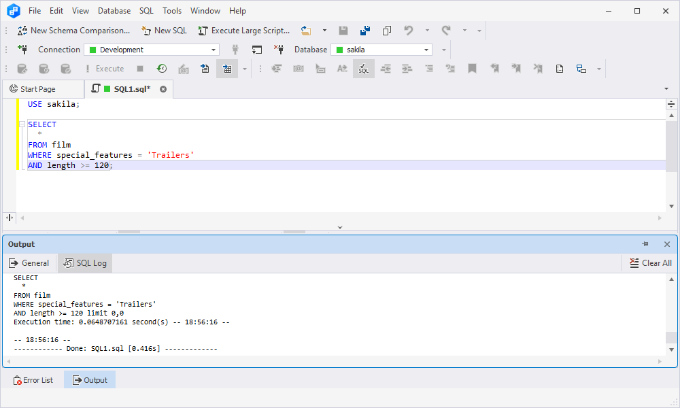Click the Save floppy disk icon

343,31
